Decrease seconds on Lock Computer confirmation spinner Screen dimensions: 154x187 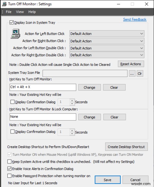coord(72,134)
